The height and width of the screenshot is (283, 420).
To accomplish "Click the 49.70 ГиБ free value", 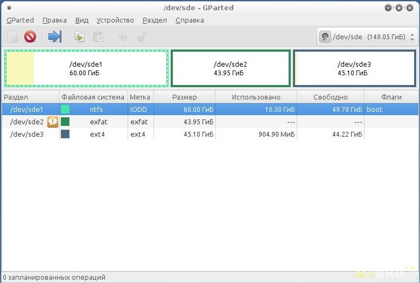I will click(347, 110).
